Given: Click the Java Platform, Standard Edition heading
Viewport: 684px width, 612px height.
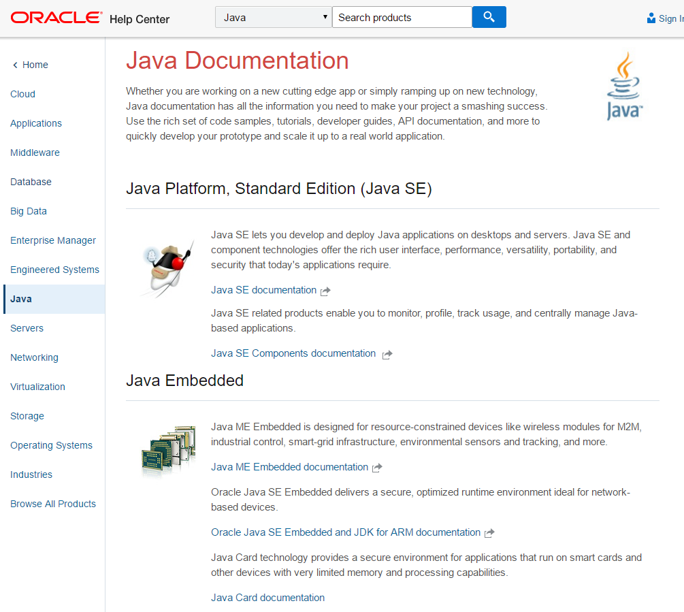Looking at the screenshot, I should point(279,189).
